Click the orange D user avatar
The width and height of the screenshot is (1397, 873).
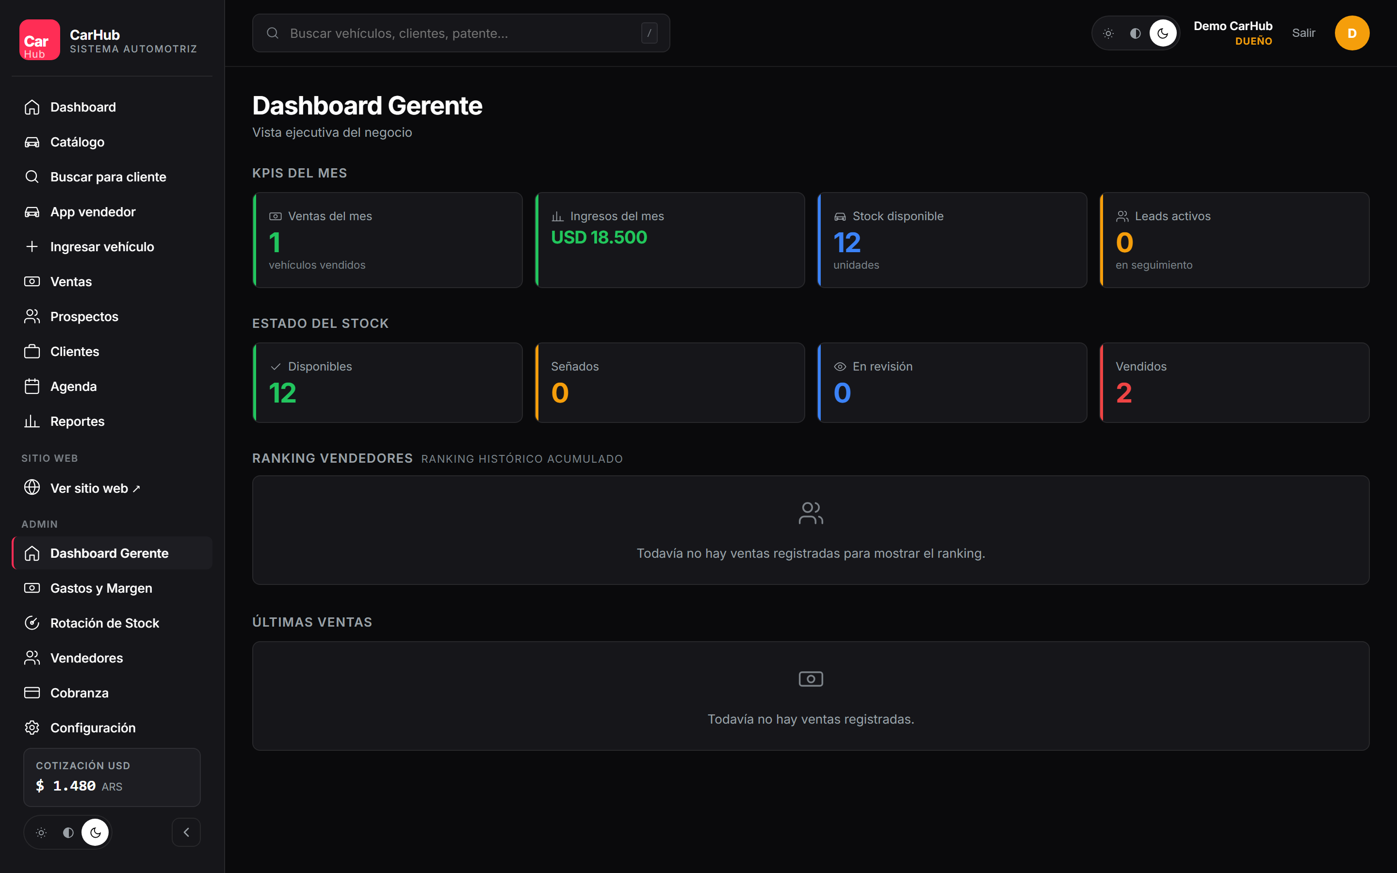pyautogui.click(x=1352, y=33)
